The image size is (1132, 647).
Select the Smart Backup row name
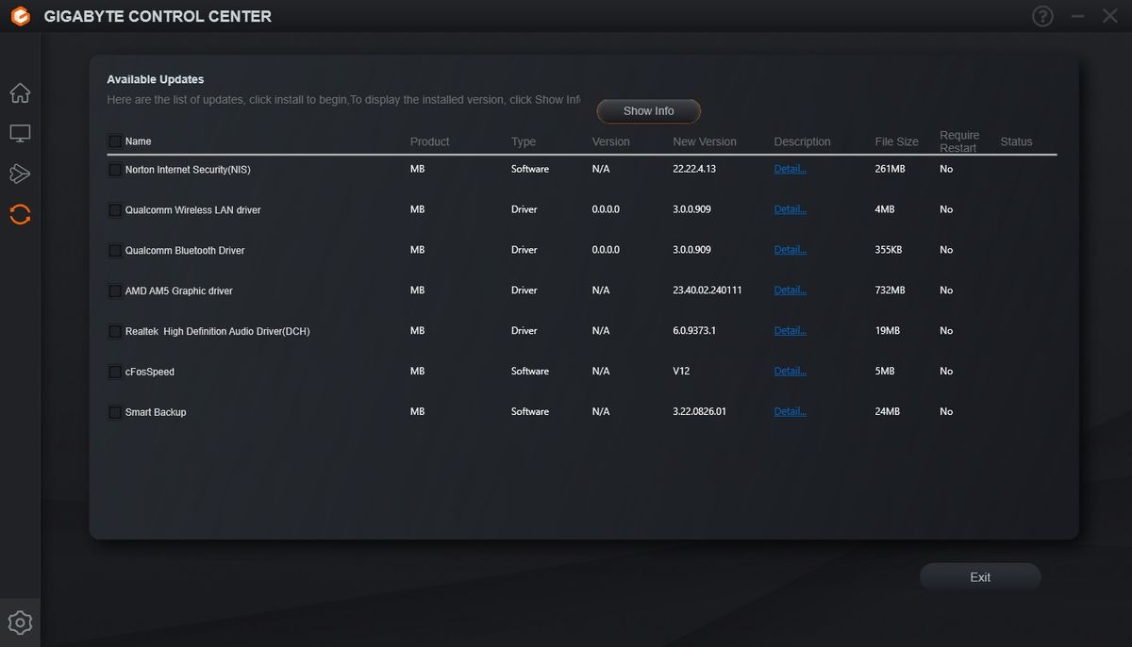(156, 412)
